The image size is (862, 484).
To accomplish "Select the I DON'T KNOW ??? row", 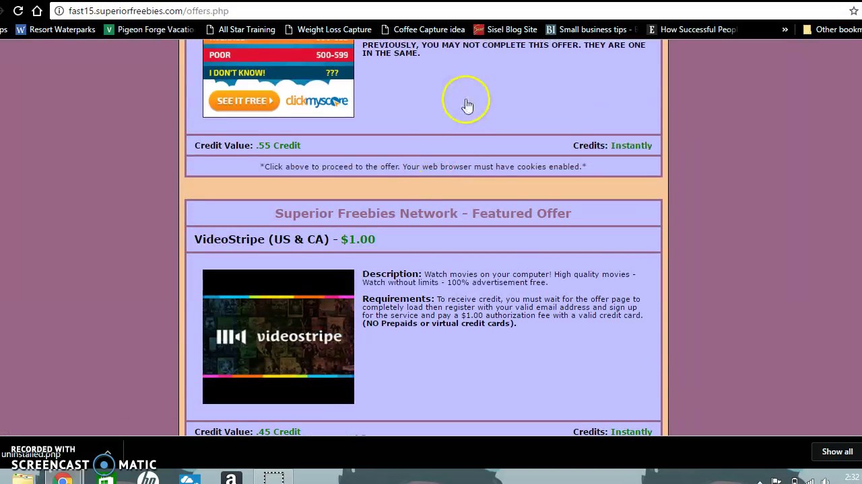I will click(278, 73).
